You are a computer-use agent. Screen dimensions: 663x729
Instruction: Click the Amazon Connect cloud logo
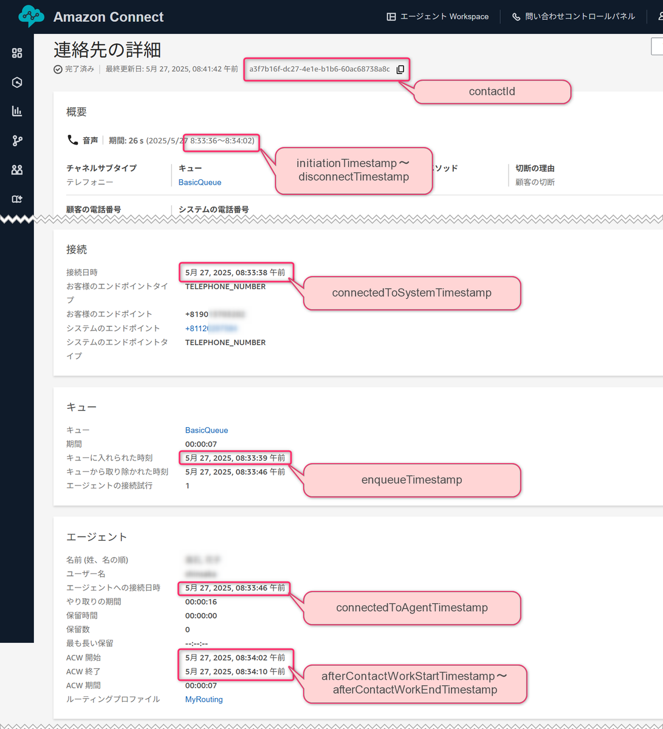(x=31, y=16)
